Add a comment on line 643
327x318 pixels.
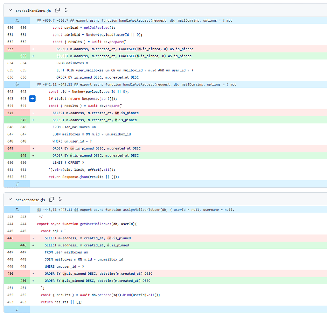pos(32,99)
